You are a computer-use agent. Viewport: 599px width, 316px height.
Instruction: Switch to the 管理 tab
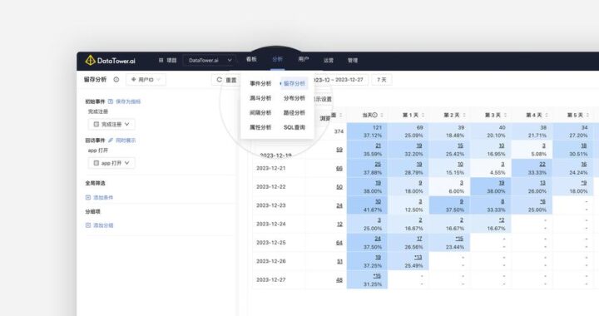point(353,61)
